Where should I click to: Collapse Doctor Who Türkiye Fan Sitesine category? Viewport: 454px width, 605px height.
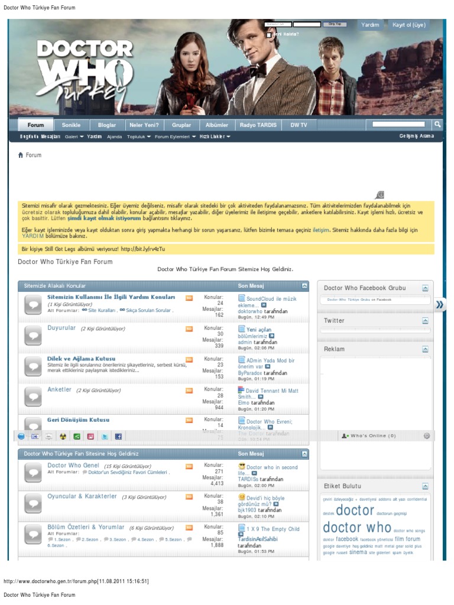click(x=304, y=454)
